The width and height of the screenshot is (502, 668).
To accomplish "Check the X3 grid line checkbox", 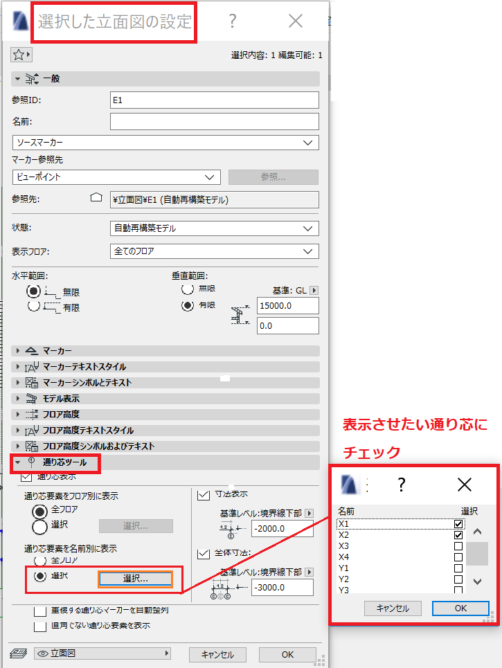I will coord(458,546).
